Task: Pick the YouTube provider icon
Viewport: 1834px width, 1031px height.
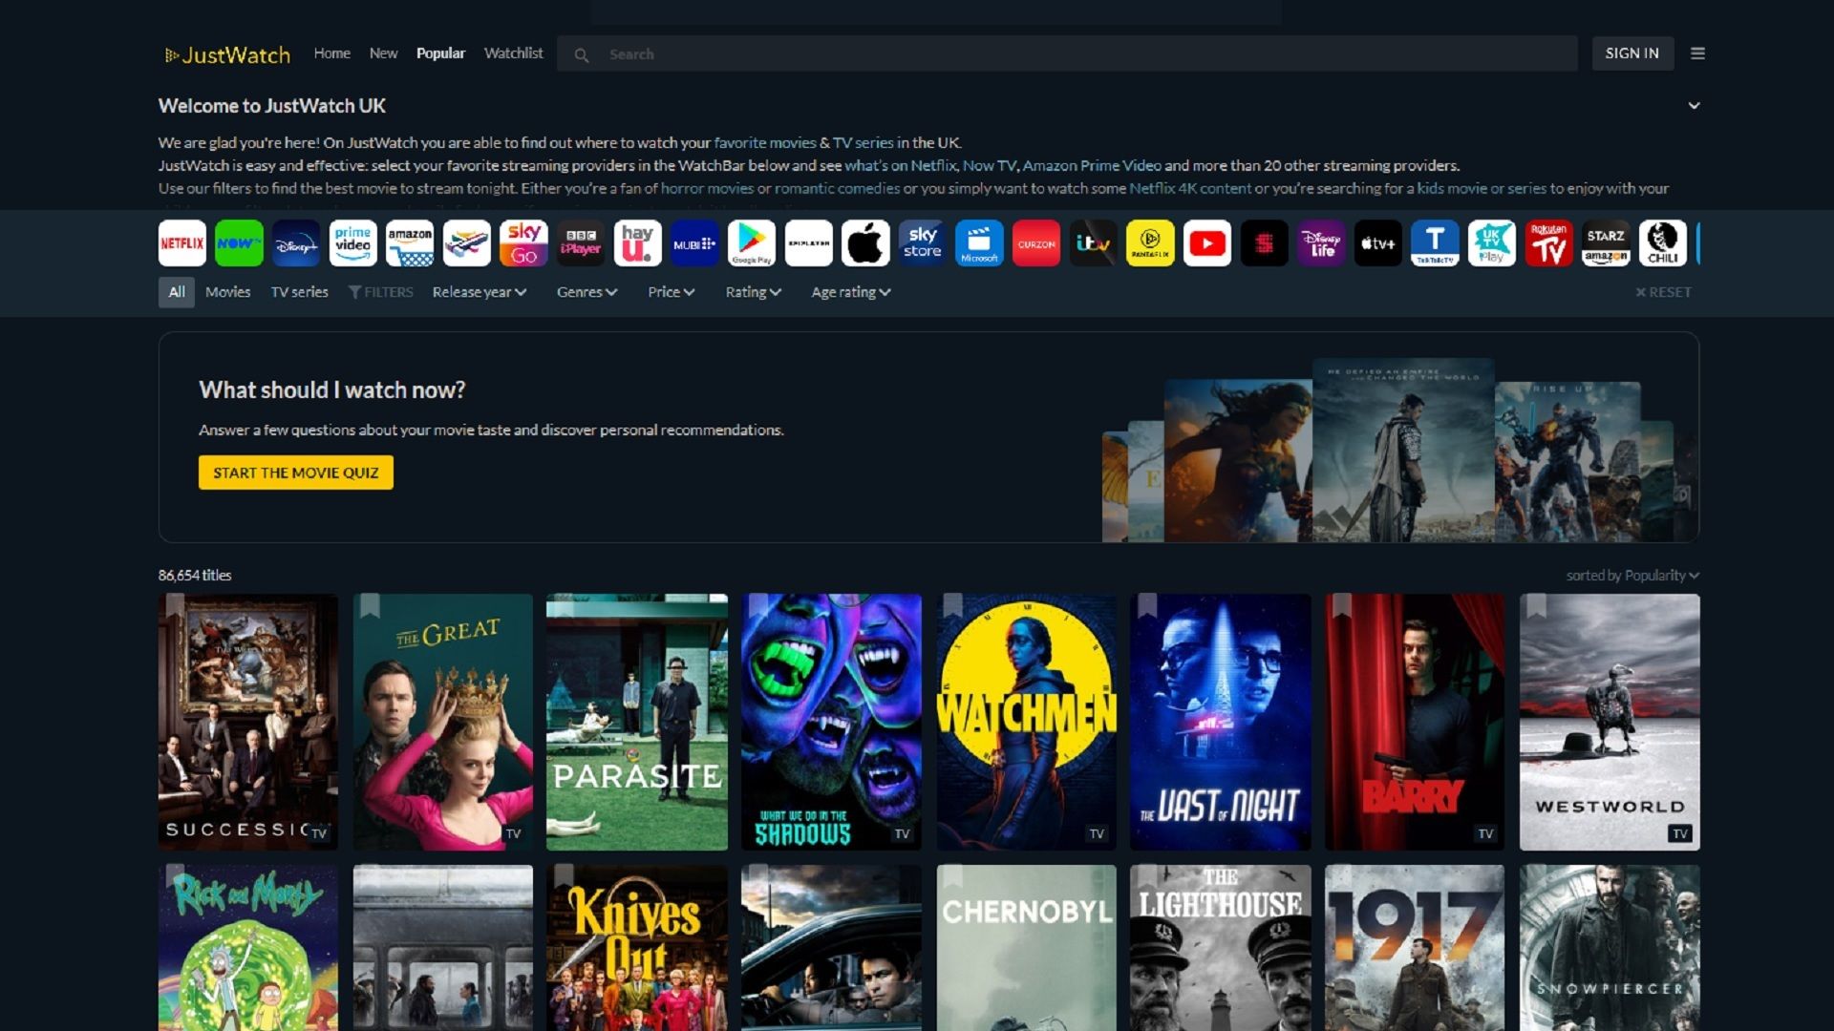Action: coord(1206,243)
